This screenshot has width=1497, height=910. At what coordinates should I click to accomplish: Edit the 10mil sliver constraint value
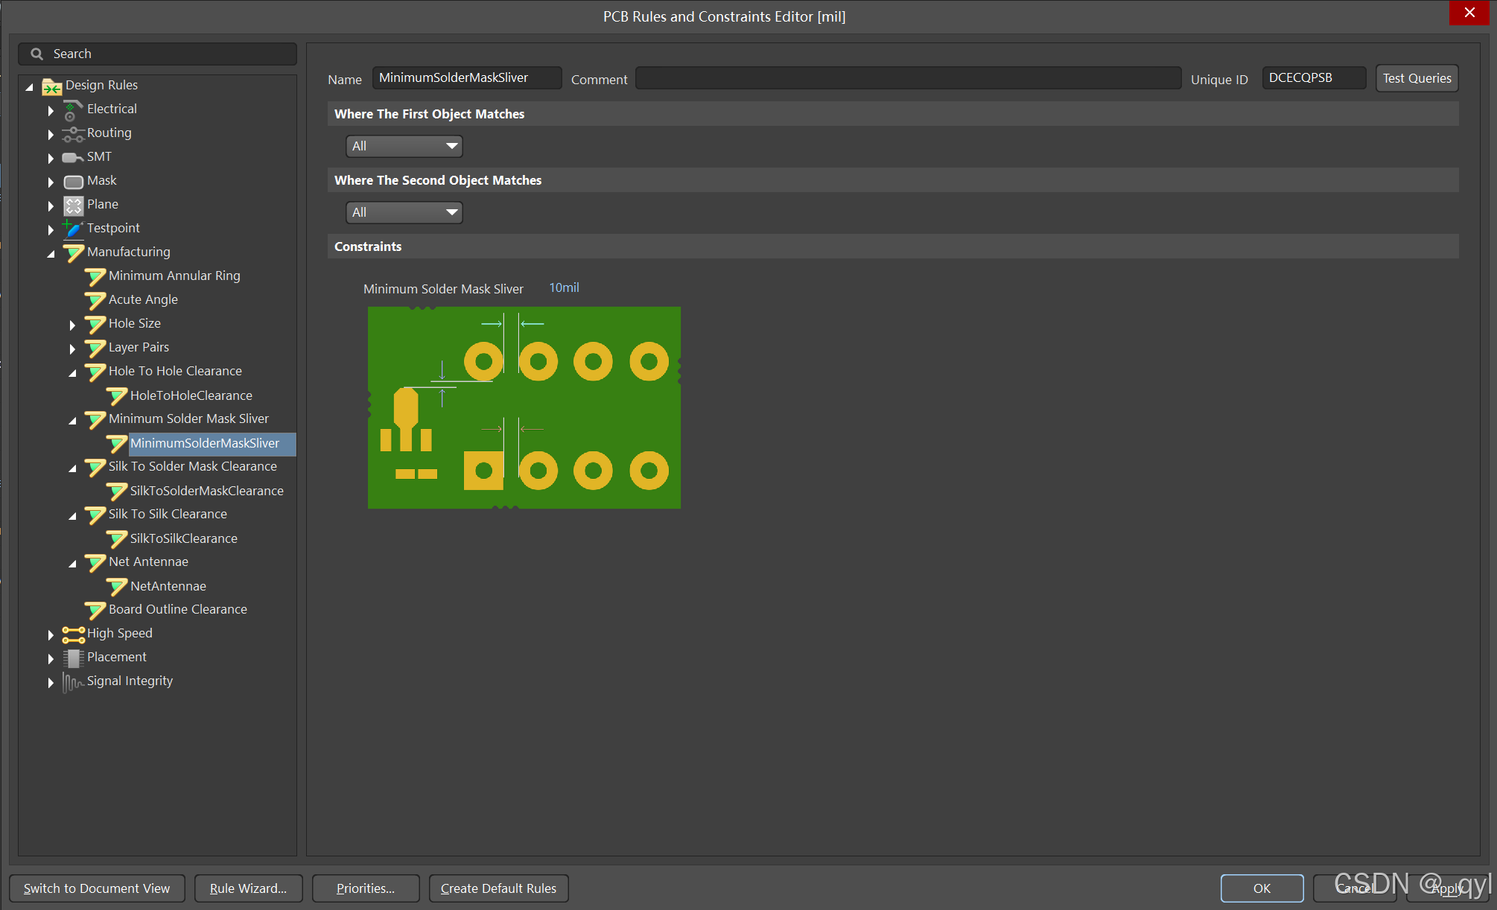click(564, 287)
